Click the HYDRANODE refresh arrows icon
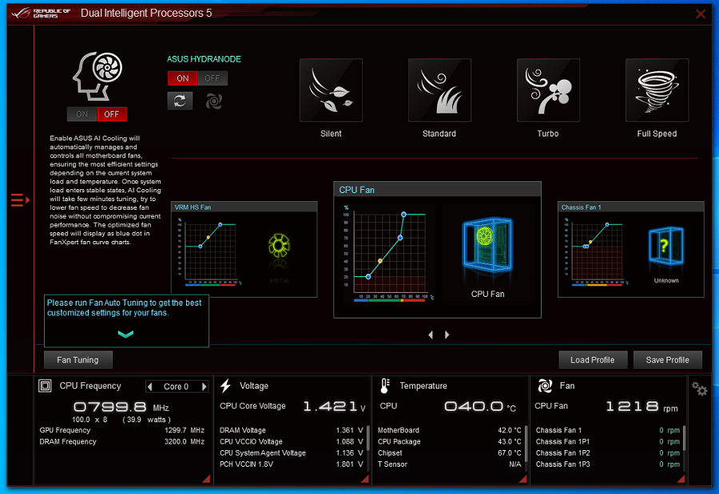Image resolution: width=719 pixels, height=494 pixels. (x=180, y=101)
